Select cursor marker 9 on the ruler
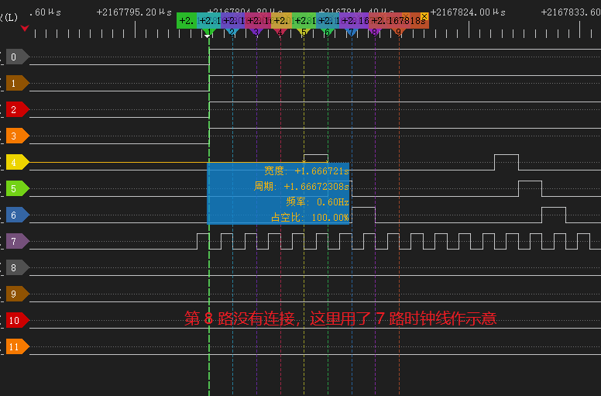Viewport: 601px width, 396px height. tap(399, 33)
